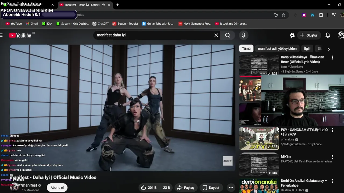Open Derbi Ön Analizi thumbnail

pos(259,186)
